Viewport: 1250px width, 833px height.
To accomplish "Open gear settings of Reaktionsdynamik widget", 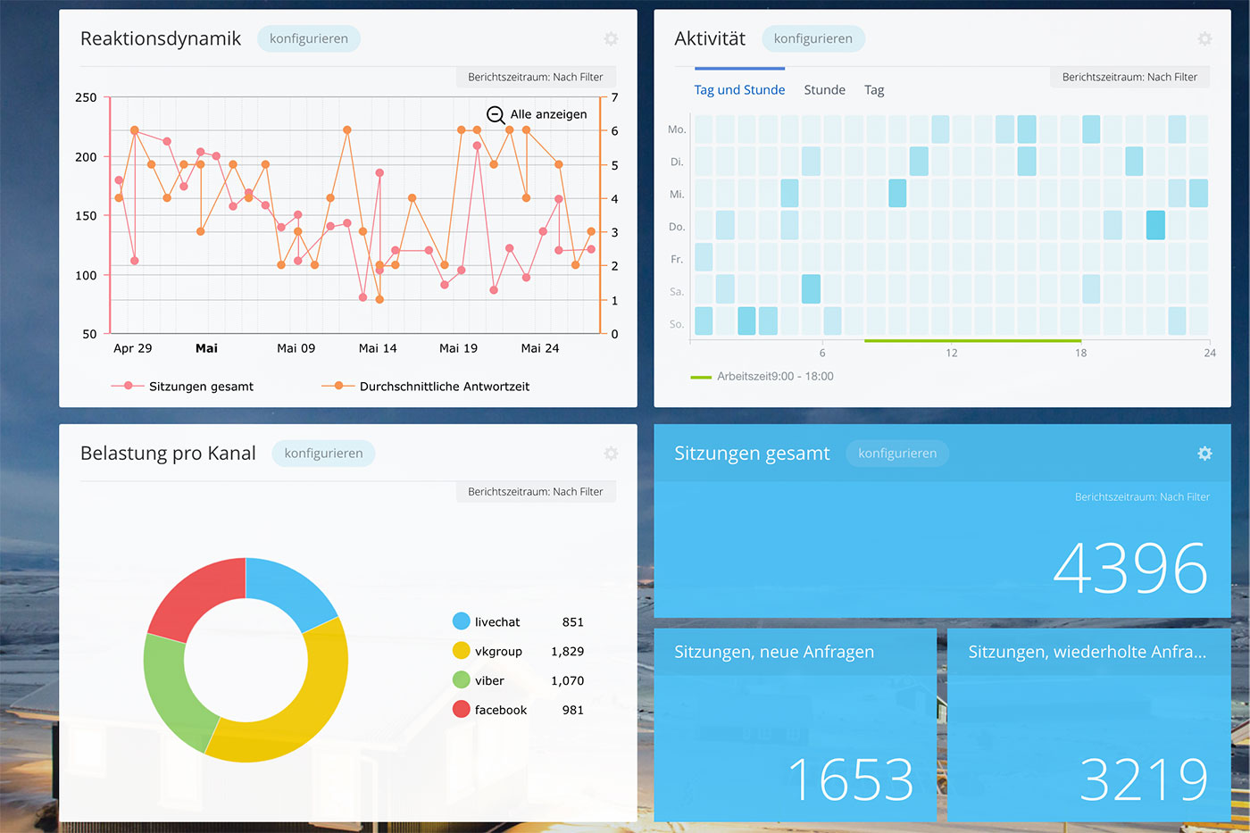I will pos(611,38).
